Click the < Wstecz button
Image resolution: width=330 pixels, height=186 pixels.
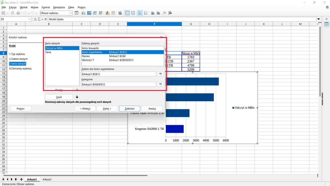click(x=85, y=109)
